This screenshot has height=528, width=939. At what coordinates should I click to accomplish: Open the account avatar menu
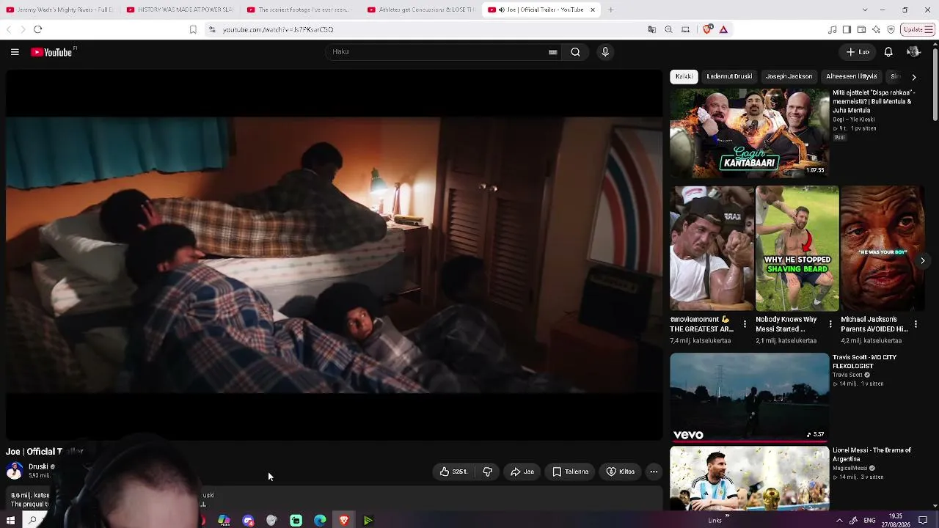coord(913,52)
